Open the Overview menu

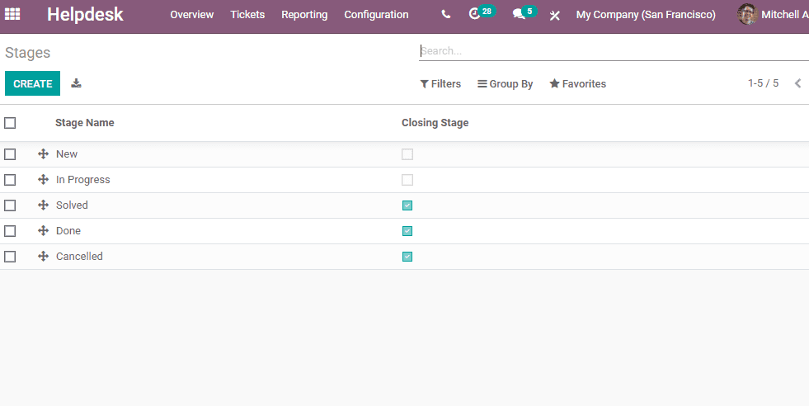click(192, 15)
